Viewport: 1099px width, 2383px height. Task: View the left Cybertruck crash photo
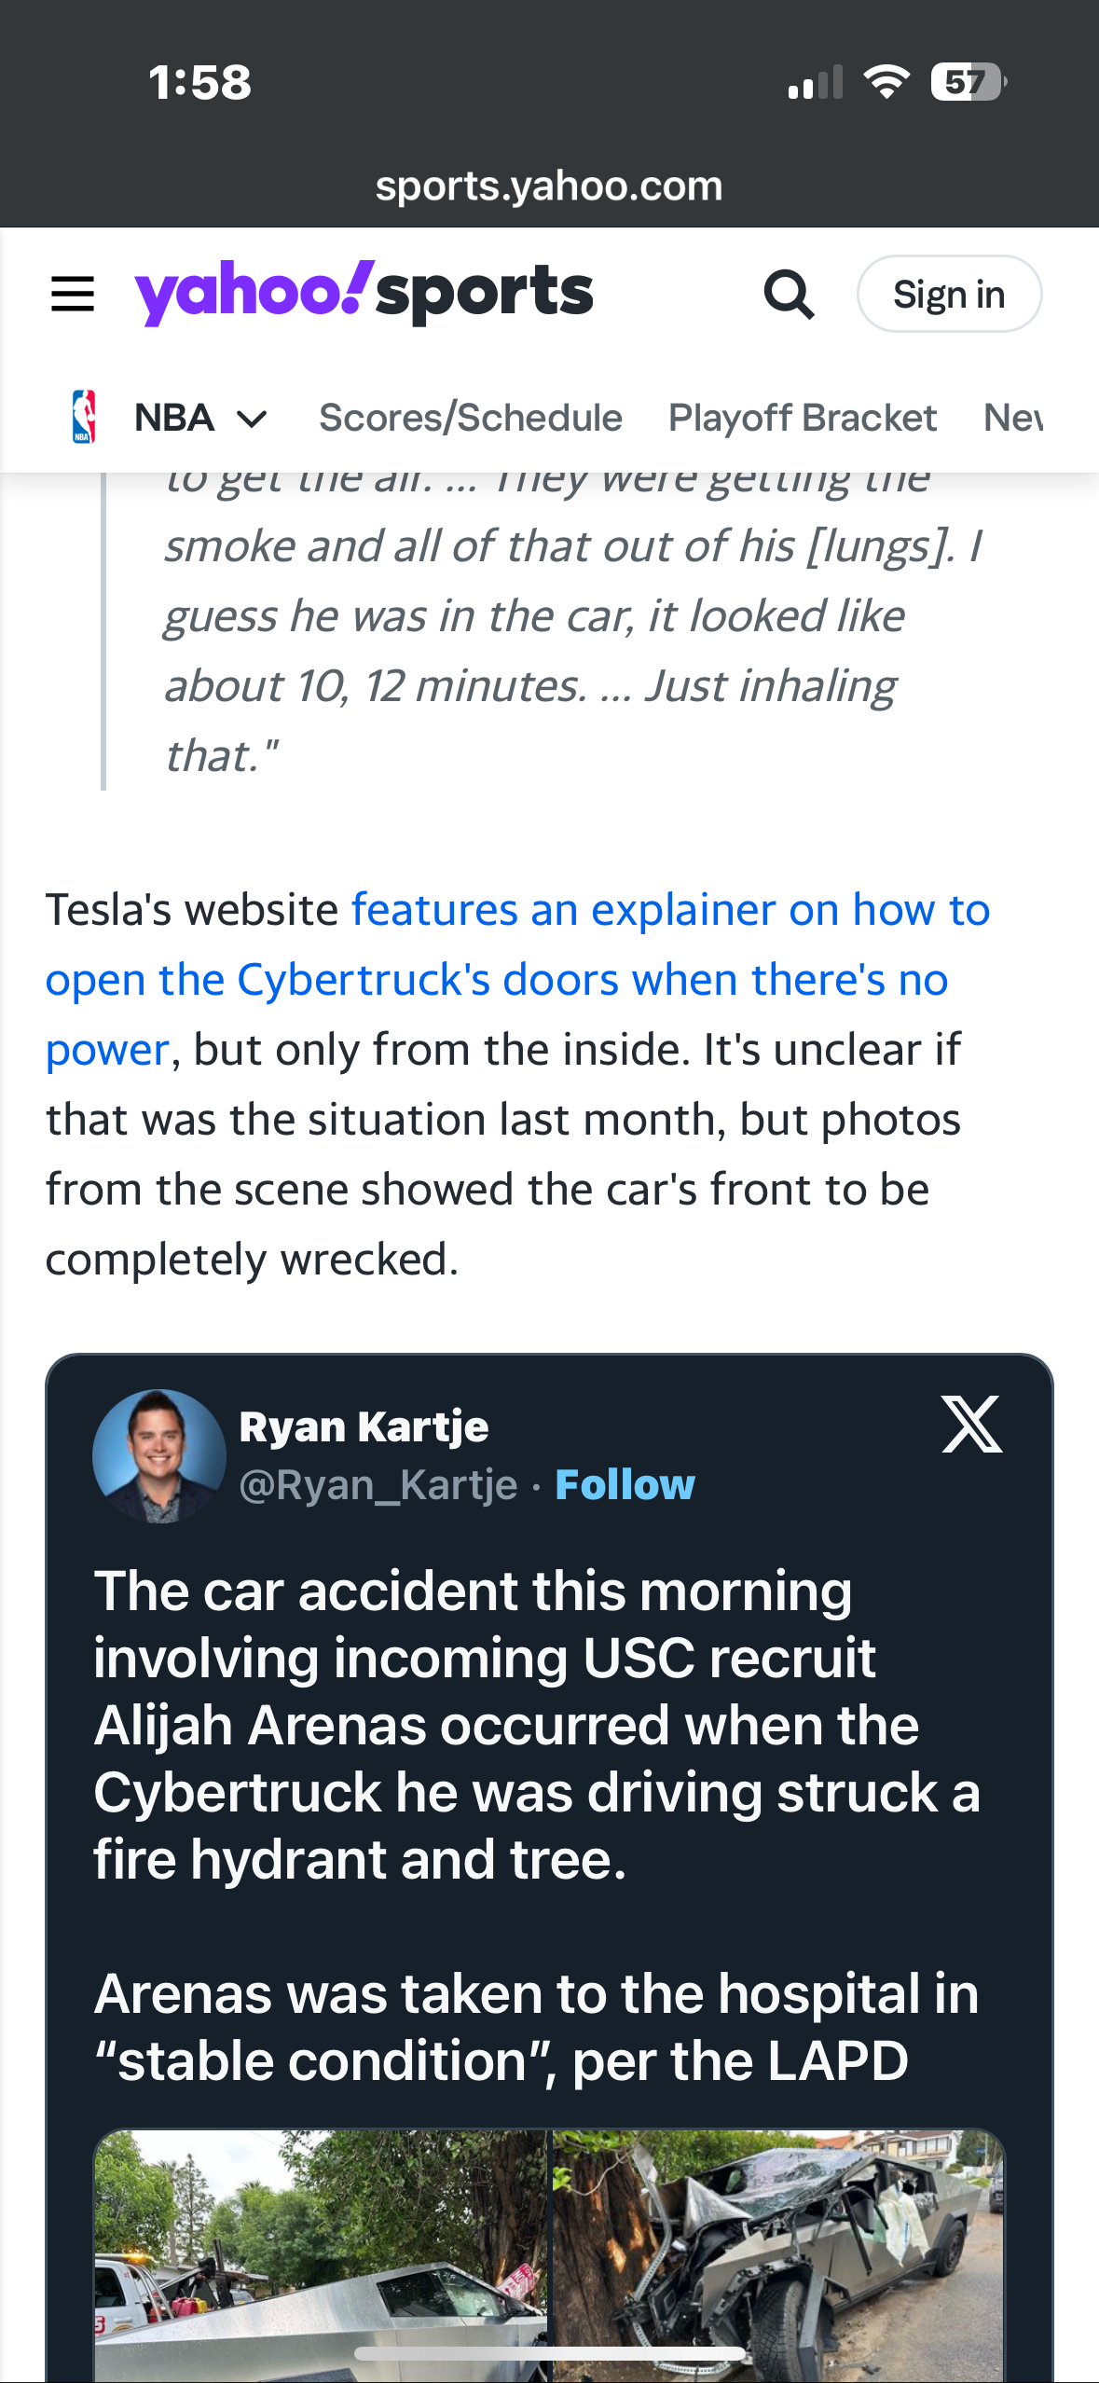[321, 2254]
